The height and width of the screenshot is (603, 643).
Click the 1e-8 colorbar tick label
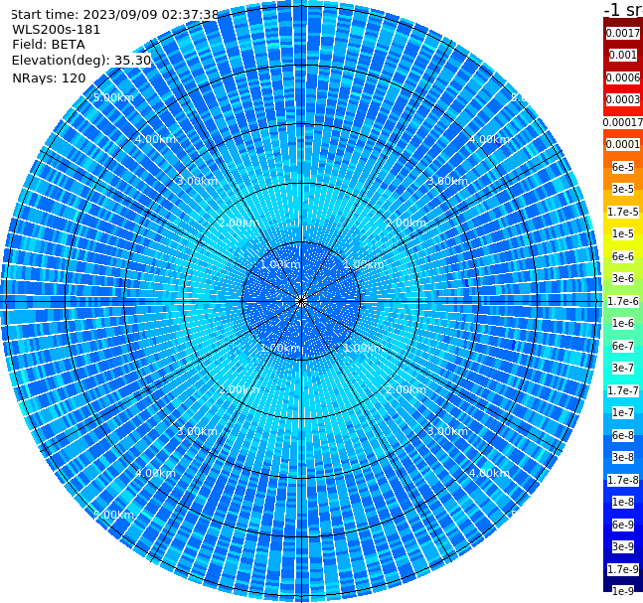point(623,502)
